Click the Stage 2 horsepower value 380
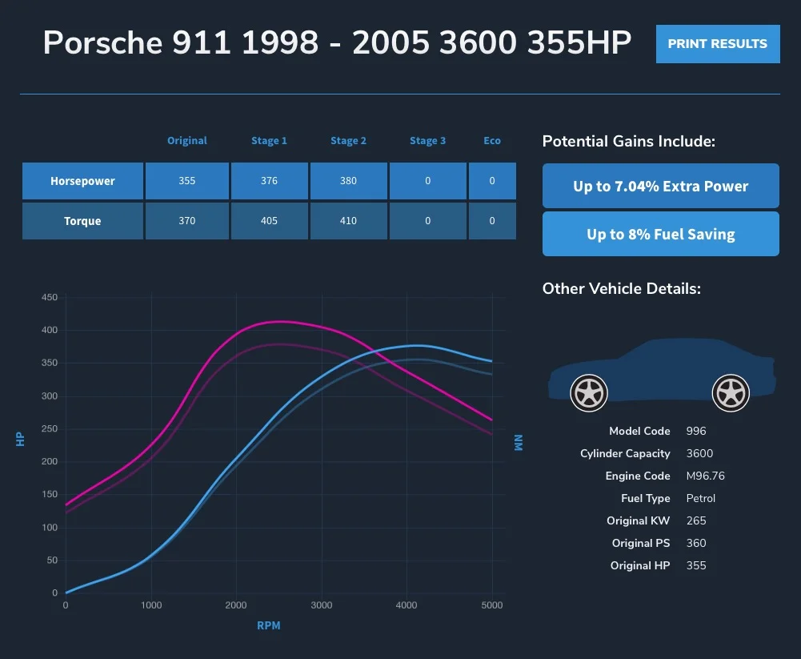 click(x=348, y=181)
